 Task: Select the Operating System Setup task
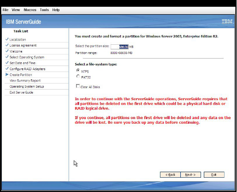point(27,86)
